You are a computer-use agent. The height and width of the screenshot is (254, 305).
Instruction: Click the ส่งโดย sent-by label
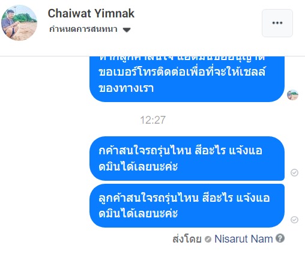tap(187, 239)
